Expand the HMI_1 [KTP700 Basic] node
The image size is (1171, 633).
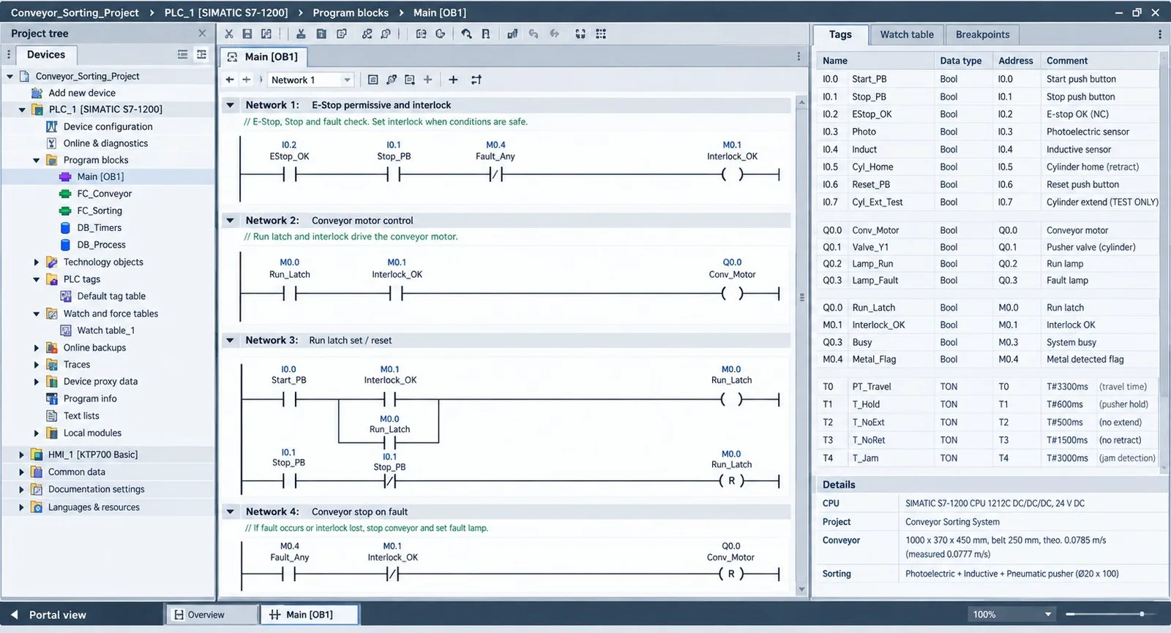click(21, 455)
